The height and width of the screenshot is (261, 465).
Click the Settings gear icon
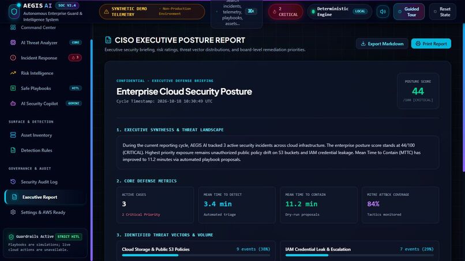[x=13, y=212]
